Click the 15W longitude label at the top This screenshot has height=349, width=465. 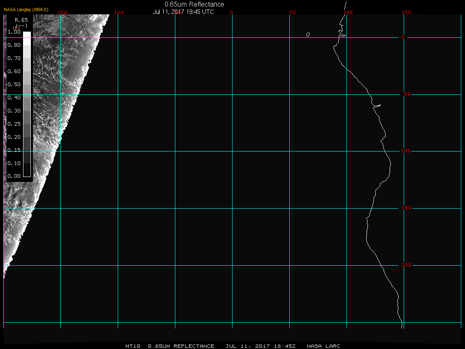pyautogui.click(x=63, y=12)
